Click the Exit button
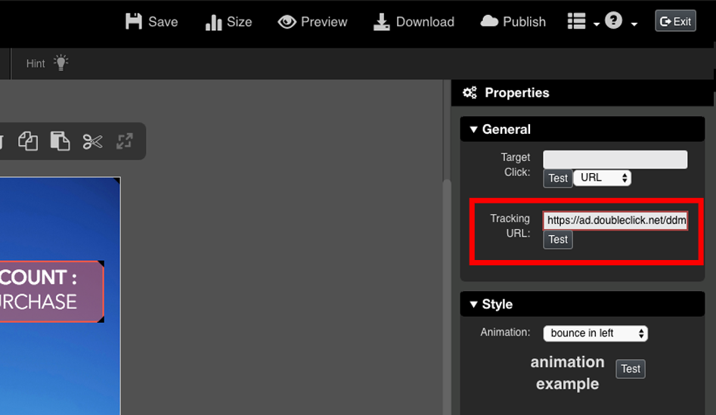Screen dimensions: 716x415 tap(675, 21)
